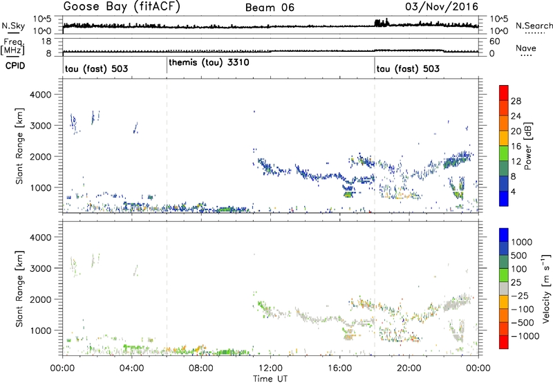Click the 'N.Search' legend label
The image size is (553, 383).
[x=534, y=26]
